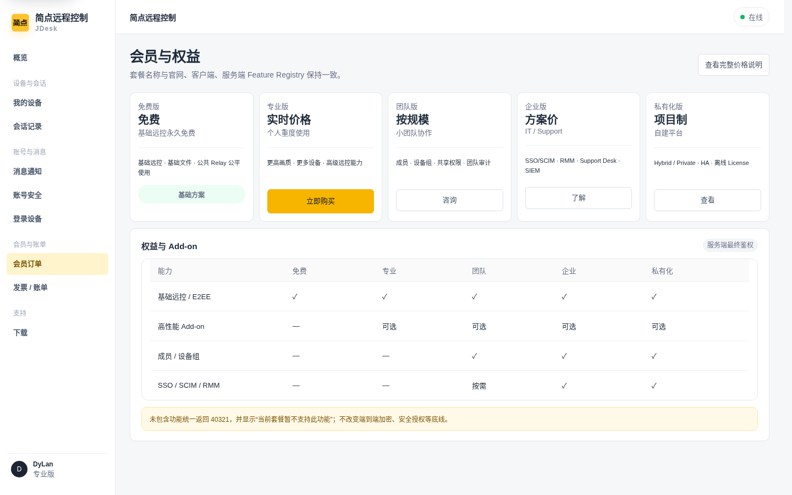The height and width of the screenshot is (495, 792).
Task: Select 账号安全 in the sidebar
Action: tap(57, 195)
